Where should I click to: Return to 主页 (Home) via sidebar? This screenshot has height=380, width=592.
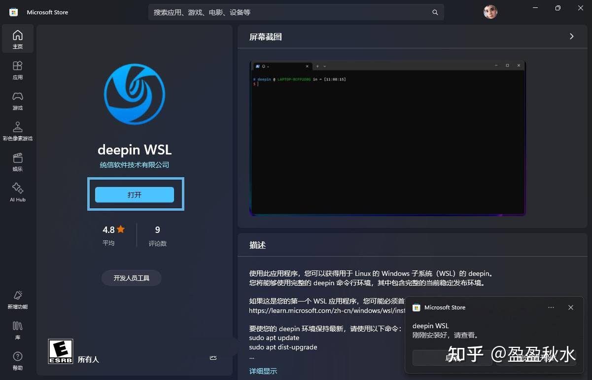click(x=18, y=38)
